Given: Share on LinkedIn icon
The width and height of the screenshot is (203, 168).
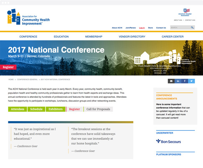Looking at the screenshot, I should [x=178, y=81].
